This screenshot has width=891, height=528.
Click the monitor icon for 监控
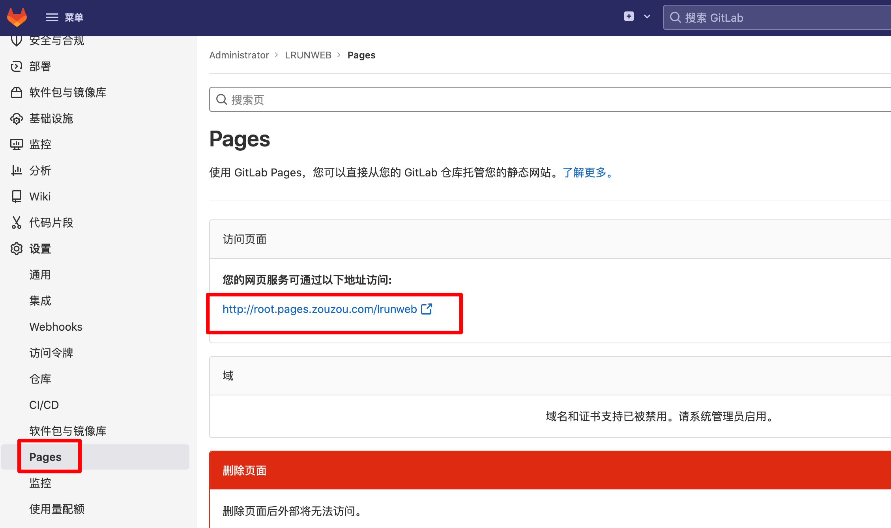point(16,144)
